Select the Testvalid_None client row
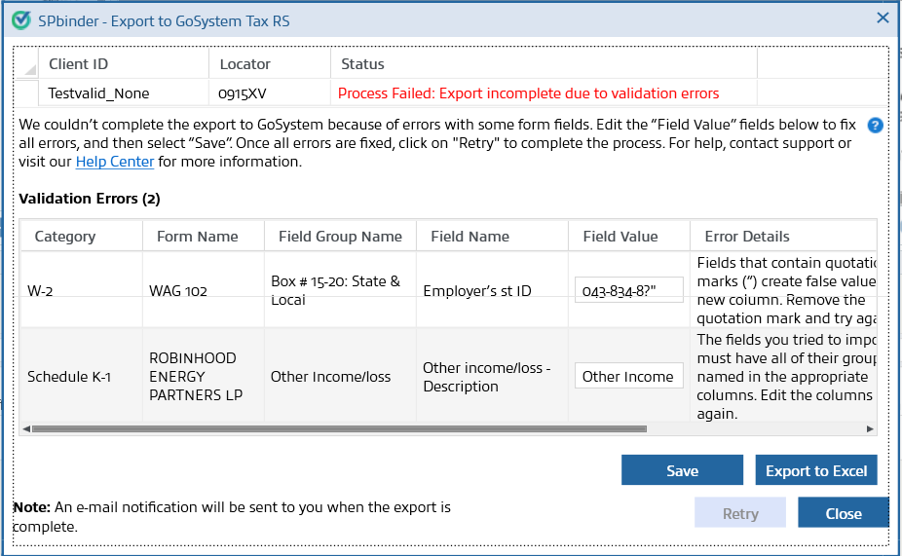 click(x=99, y=93)
